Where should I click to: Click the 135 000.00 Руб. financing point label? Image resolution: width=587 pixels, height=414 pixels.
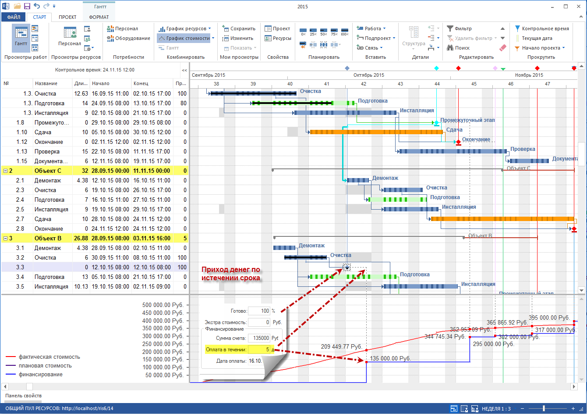(390, 358)
